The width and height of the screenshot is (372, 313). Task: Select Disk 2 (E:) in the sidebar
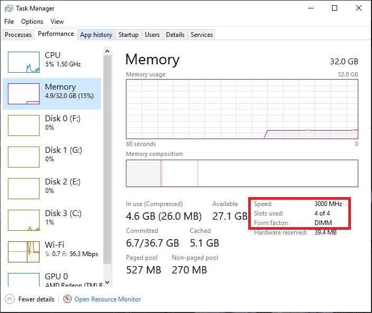[x=52, y=189]
